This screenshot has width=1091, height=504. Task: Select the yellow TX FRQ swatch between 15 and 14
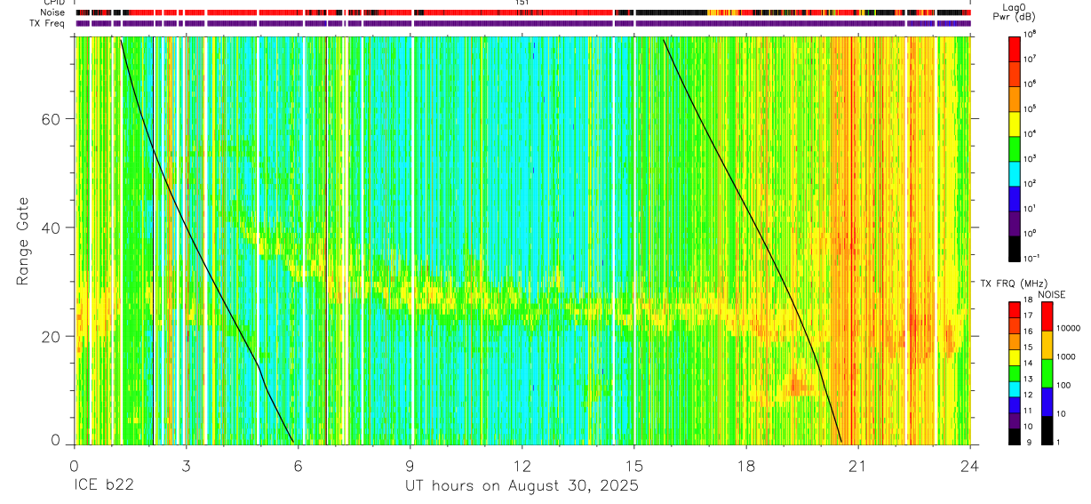click(1014, 357)
